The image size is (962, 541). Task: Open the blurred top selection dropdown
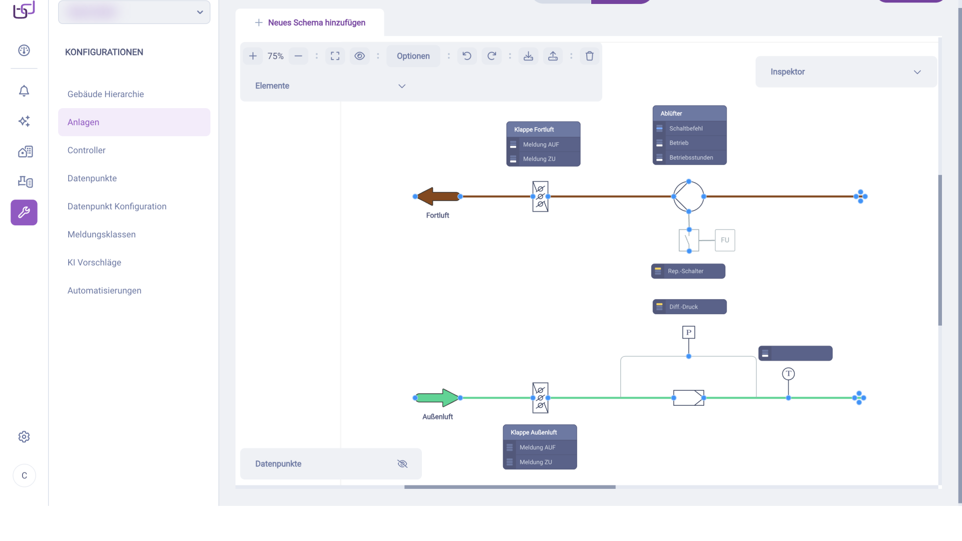pyautogui.click(x=134, y=12)
